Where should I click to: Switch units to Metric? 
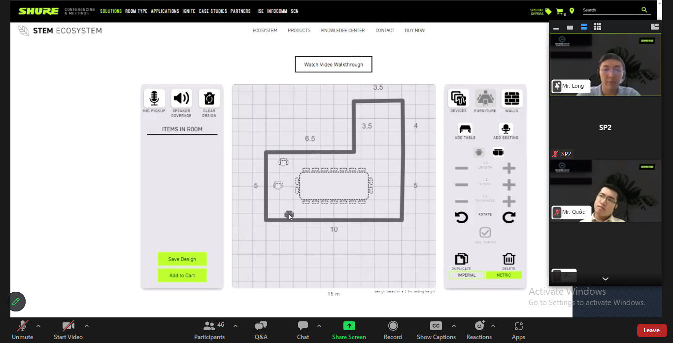(504, 275)
